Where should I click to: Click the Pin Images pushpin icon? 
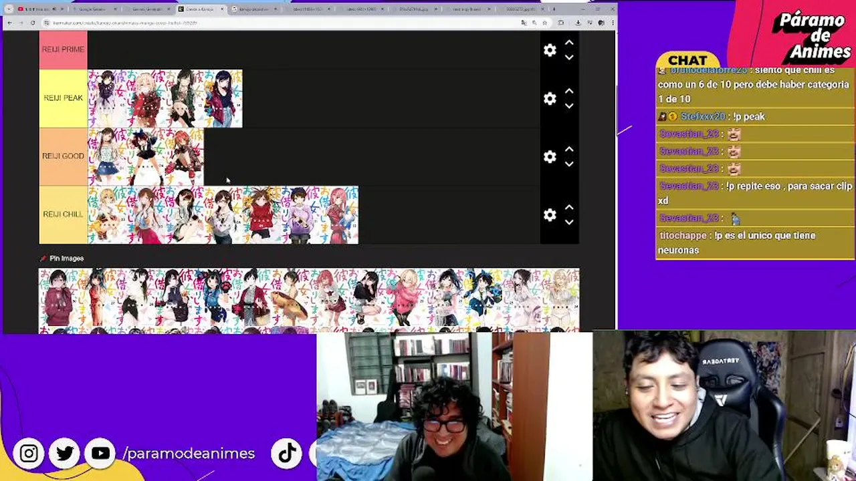tap(43, 259)
